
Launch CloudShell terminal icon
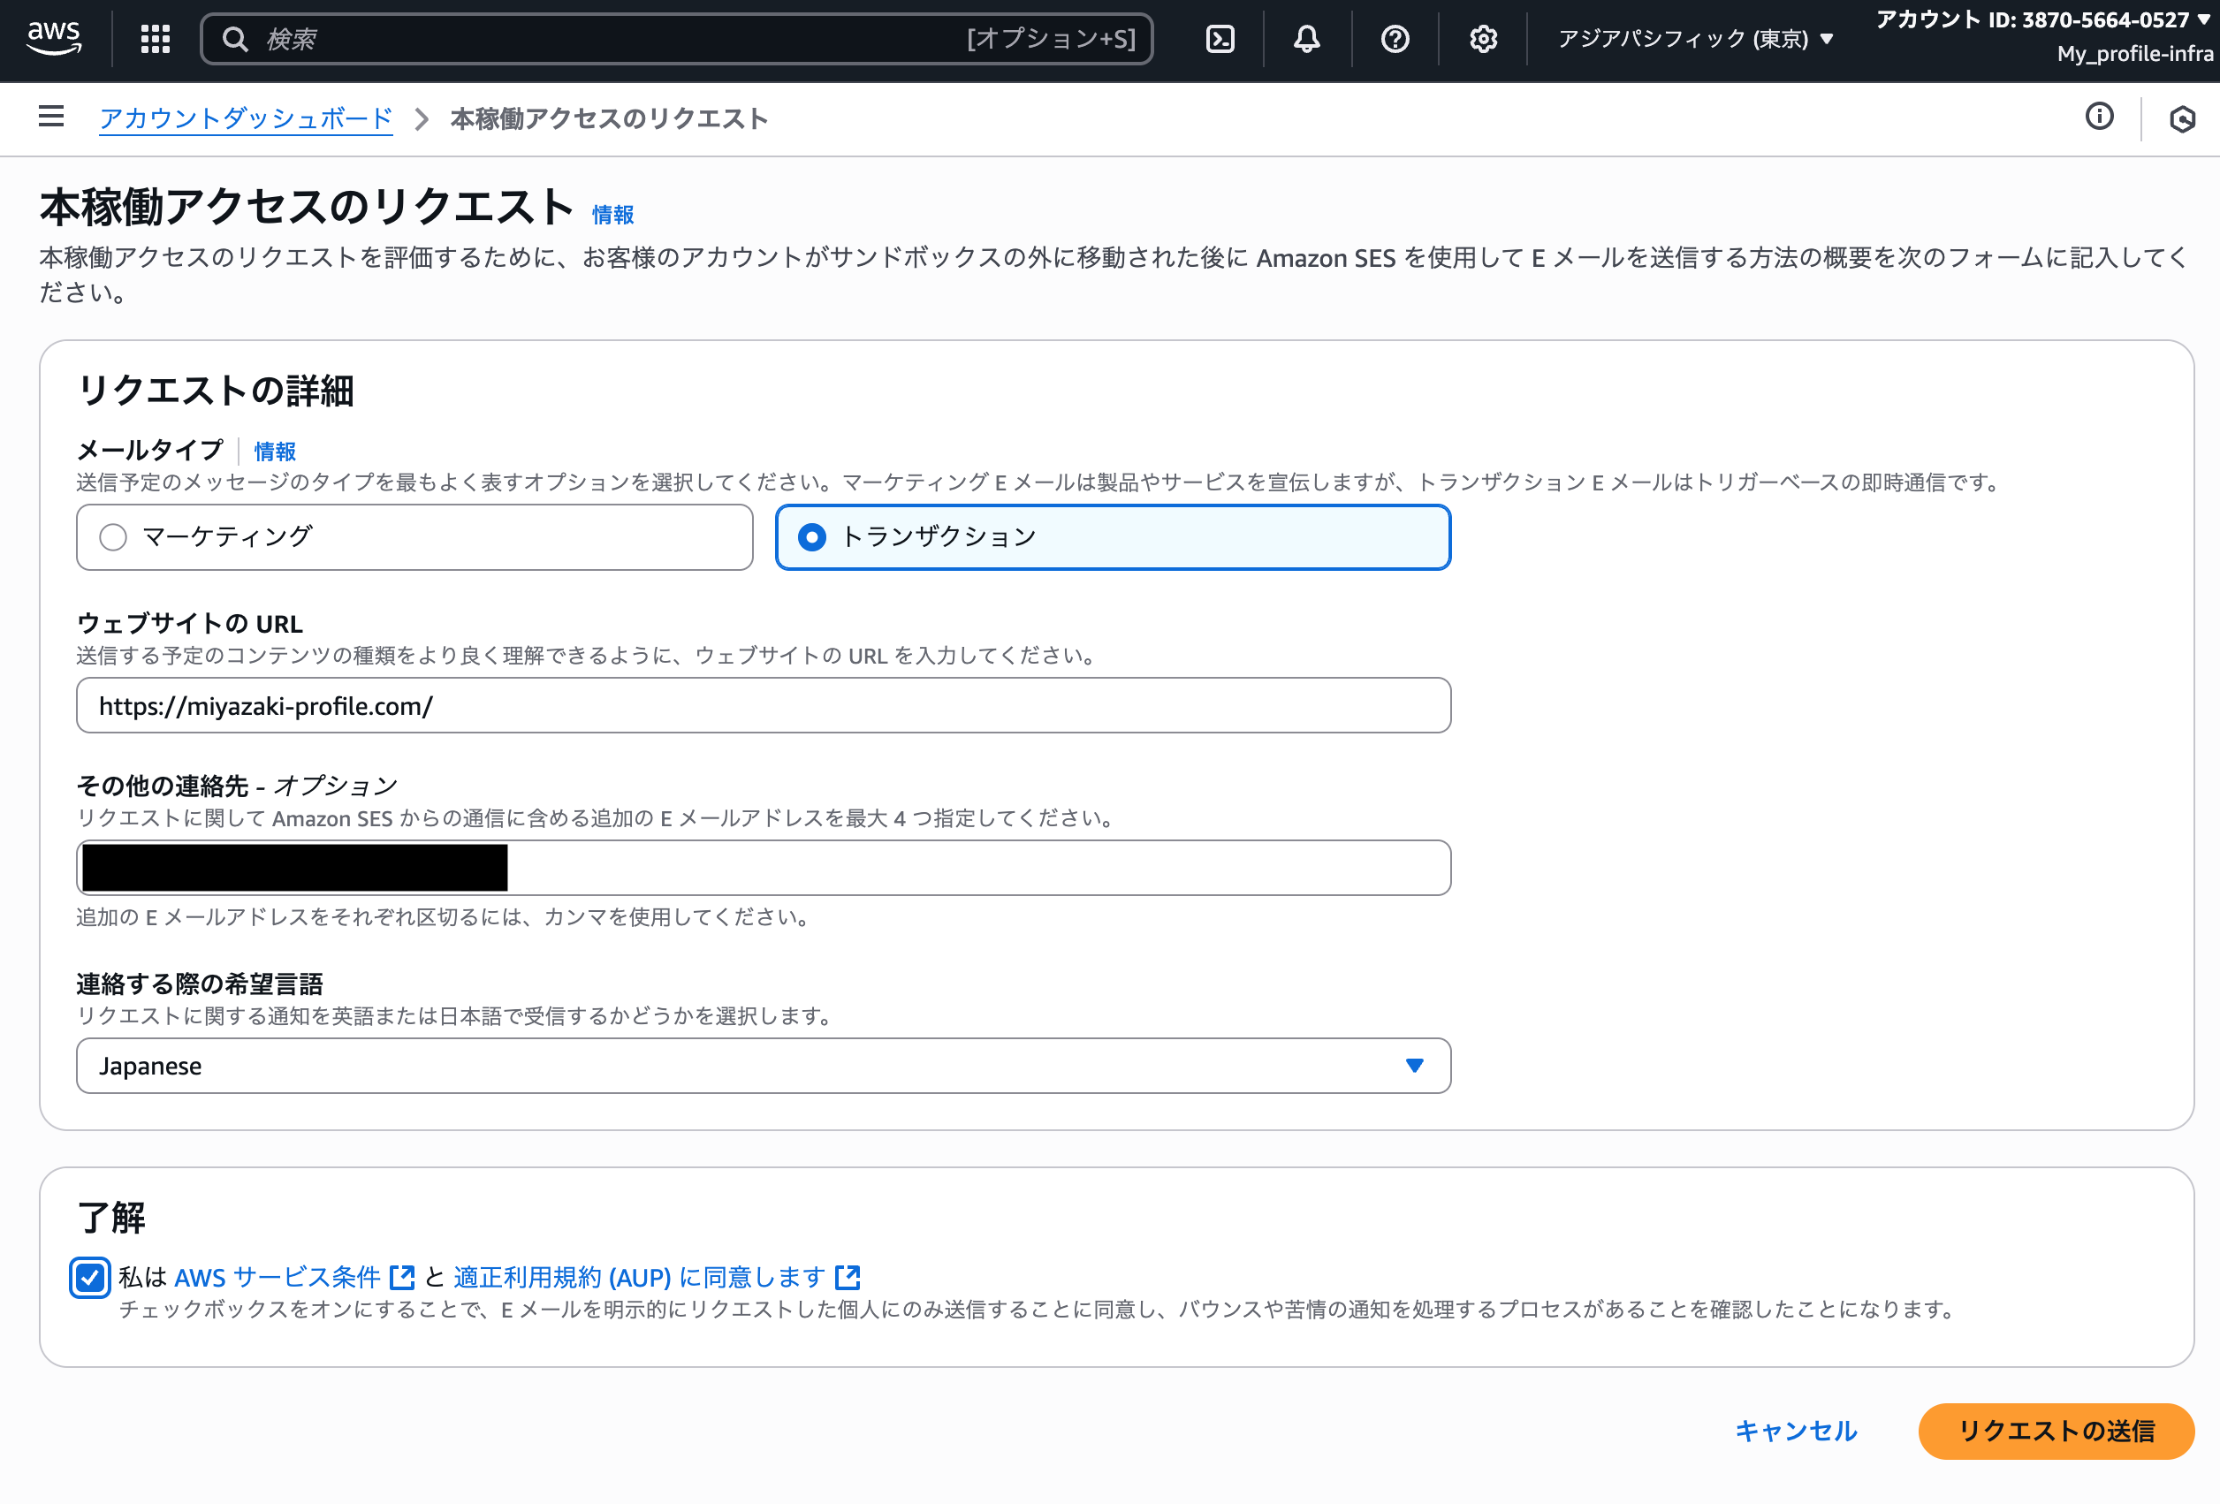(1220, 38)
